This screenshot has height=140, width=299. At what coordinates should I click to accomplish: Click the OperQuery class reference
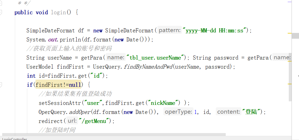click(x=52, y=112)
